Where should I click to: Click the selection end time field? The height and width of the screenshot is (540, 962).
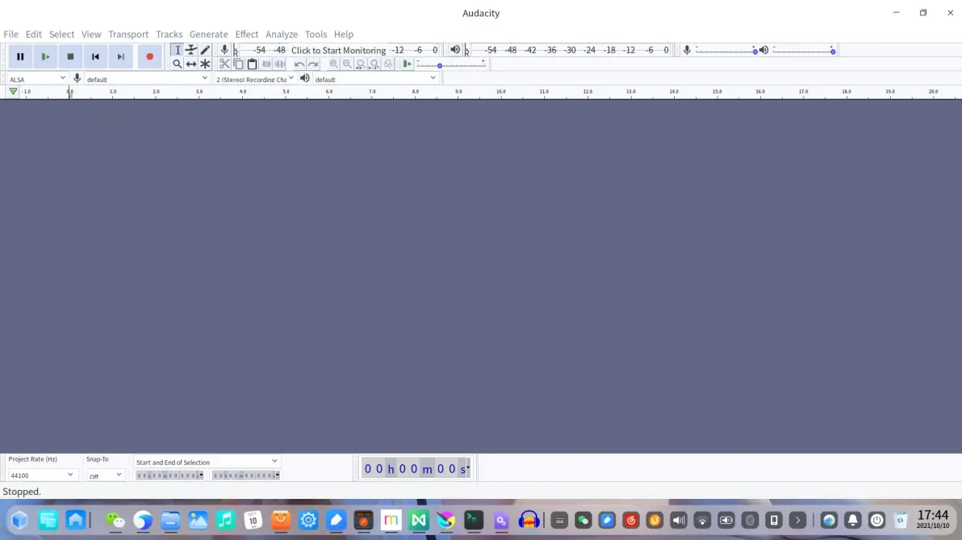pos(246,476)
